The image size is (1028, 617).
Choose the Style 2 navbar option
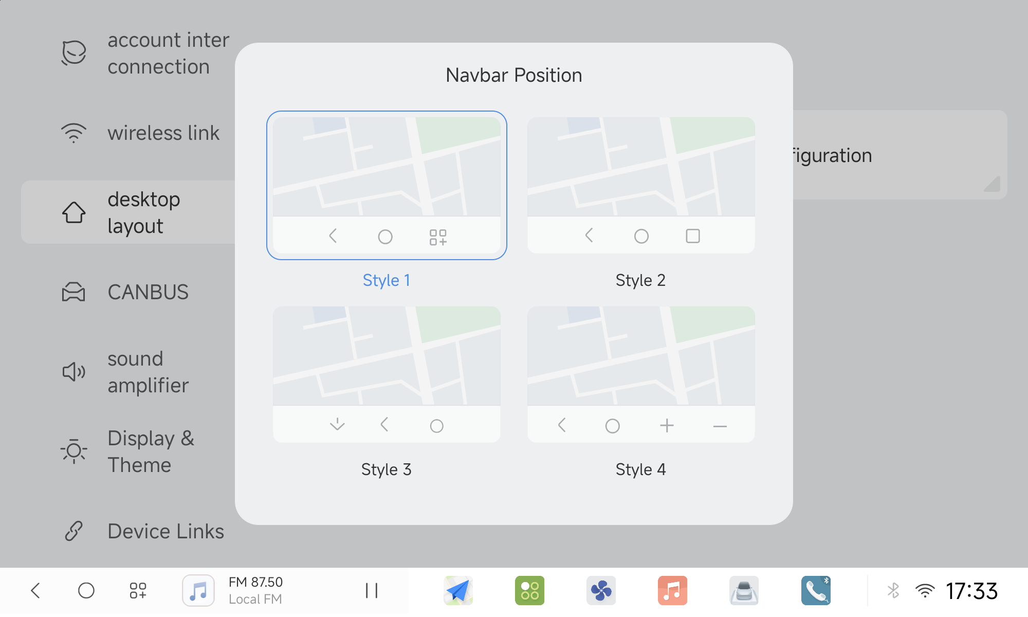point(641,185)
